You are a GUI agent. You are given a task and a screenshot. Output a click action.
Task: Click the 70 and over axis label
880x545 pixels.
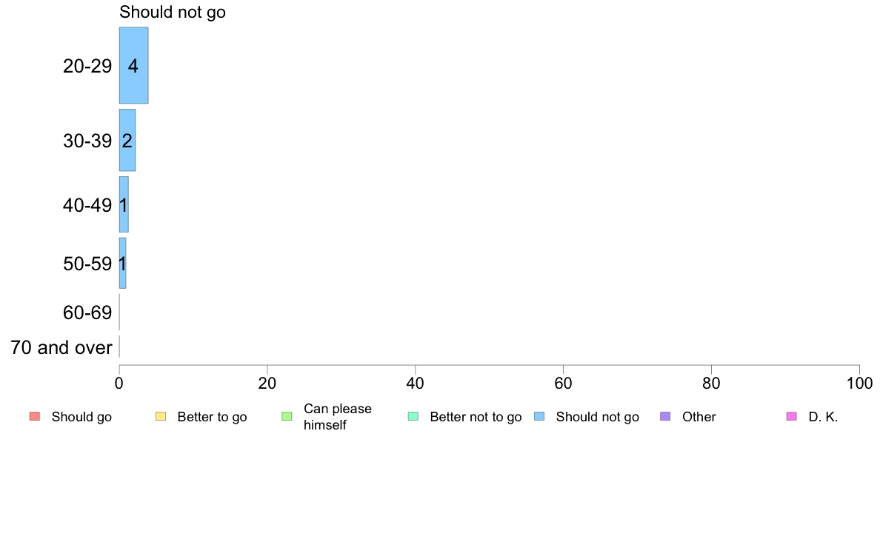61,347
